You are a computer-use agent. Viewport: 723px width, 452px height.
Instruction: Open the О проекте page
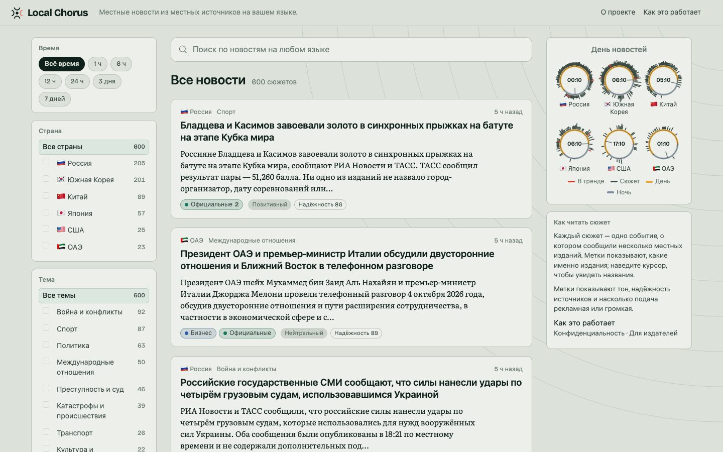618,12
